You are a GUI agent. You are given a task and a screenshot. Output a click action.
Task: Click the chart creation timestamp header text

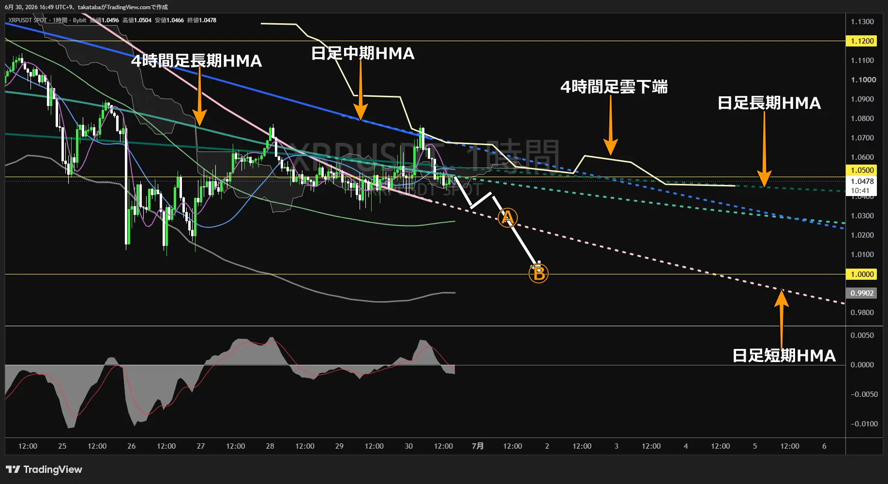(x=86, y=7)
